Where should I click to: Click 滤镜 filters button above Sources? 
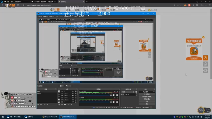pyautogui.click(x=68, y=86)
